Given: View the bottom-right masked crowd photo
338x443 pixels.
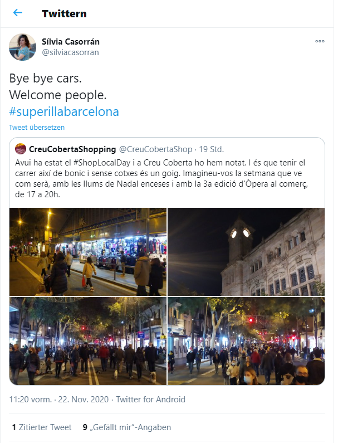Looking at the screenshot, I should coord(246,340).
